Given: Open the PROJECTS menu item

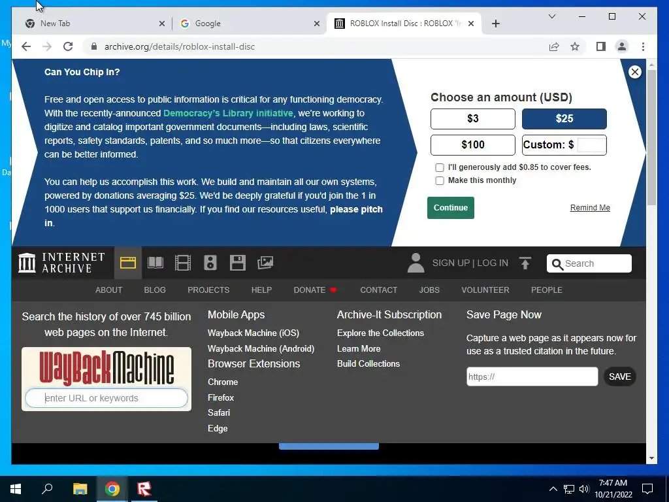Looking at the screenshot, I should click(x=208, y=290).
